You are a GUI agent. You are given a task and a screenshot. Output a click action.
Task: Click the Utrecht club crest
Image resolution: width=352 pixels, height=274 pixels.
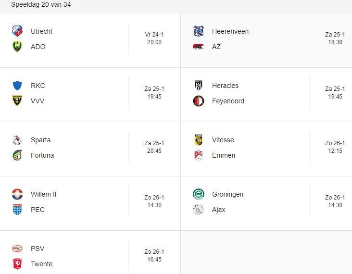pos(17,31)
